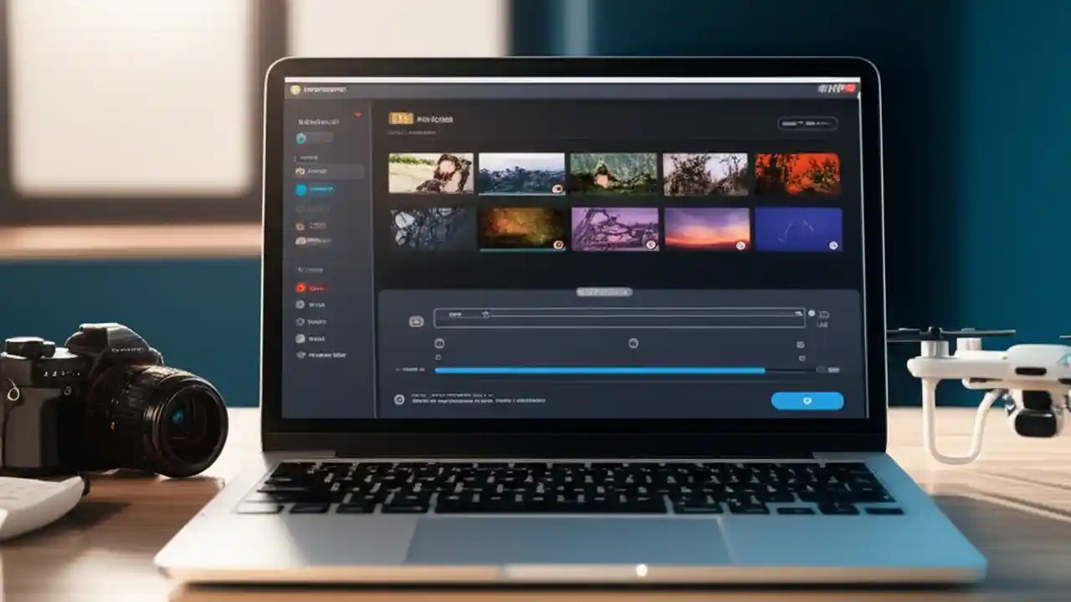Image resolution: width=1071 pixels, height=602 pixels.
Task: Select the clock history icon inside the file path bar
Action: pyautogui.click(x=485, y=315)
